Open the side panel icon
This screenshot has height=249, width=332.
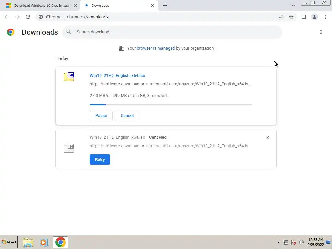pos(304,17)
